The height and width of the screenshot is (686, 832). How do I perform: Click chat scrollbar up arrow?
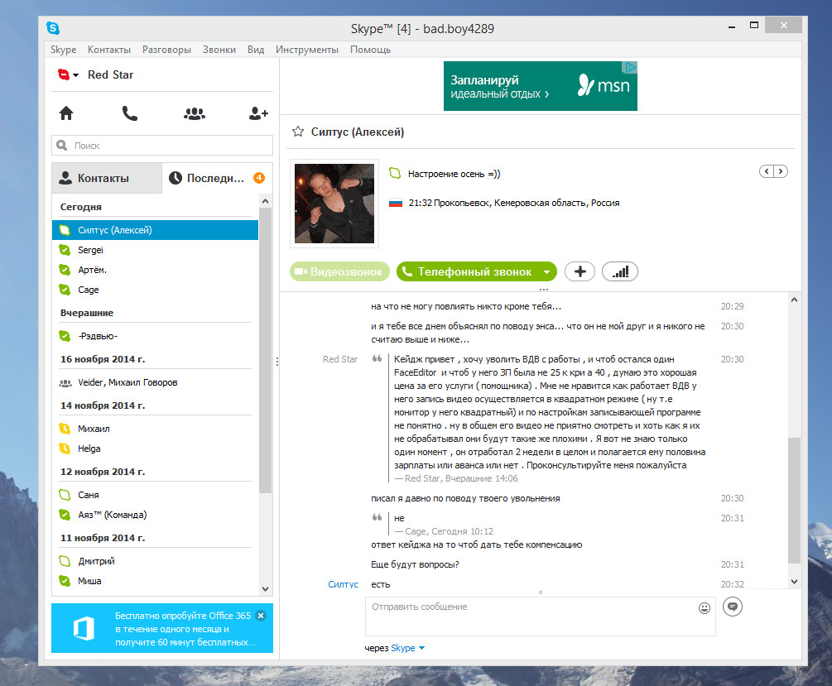(x=794, y=300)
